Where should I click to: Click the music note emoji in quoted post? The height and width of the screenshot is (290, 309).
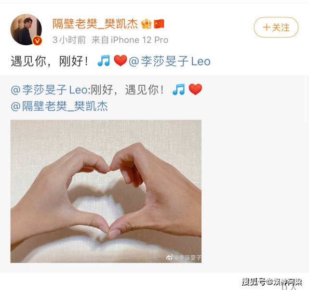pos(178,90)
